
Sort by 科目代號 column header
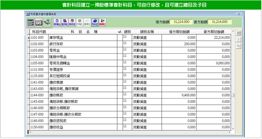coord(39,32)
